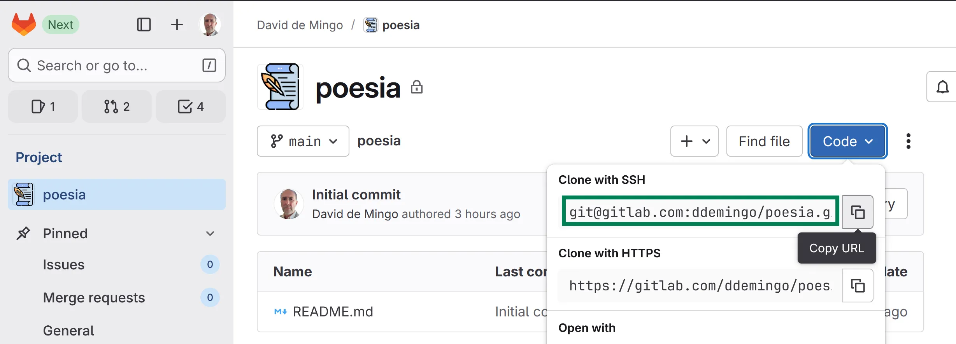This screenshot has width=956, height=344.
Task: Open Issues in the sidebar
Action: point(64,265)
